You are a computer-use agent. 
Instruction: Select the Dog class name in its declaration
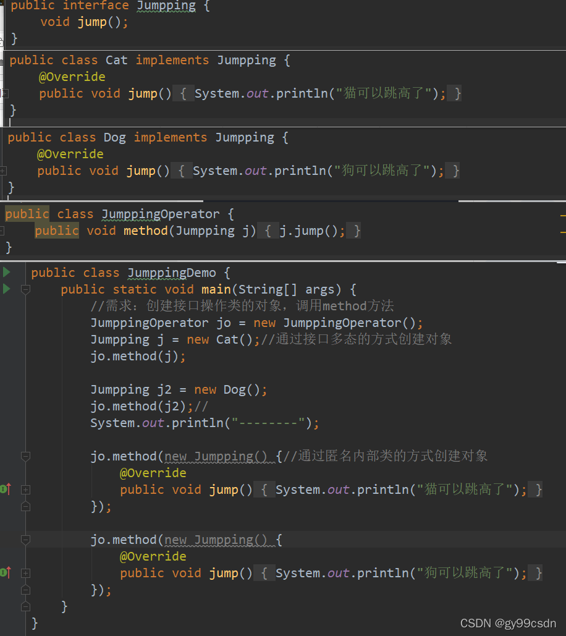click(x=115, y=137)
